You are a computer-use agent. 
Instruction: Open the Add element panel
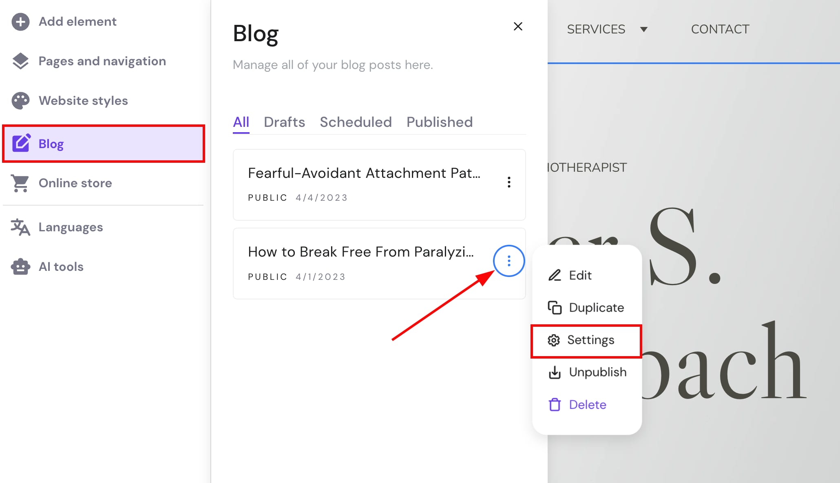[77, 21]
